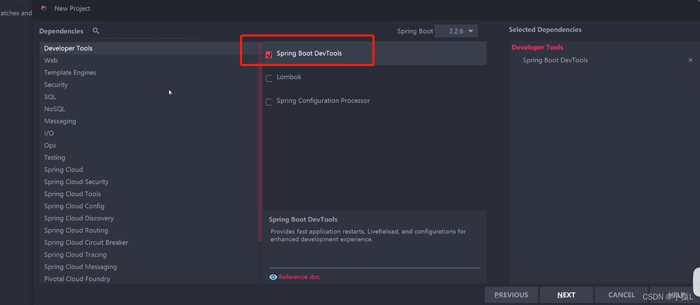Click the Developer Tools heading under Selected Dependencies

click(x=537, y=47)
